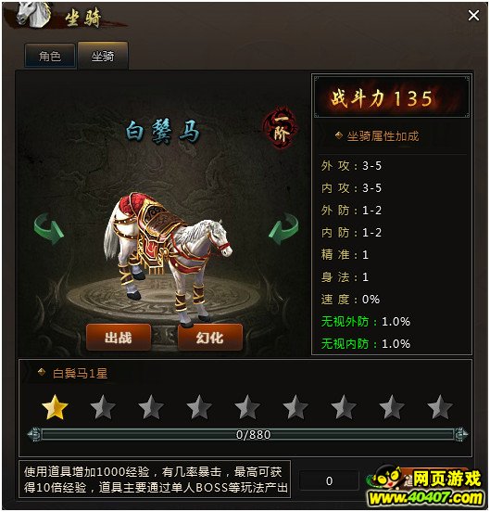Click the 0/880 experience progress bar
The width and height of the screenshot is (490, 512).
247,435
